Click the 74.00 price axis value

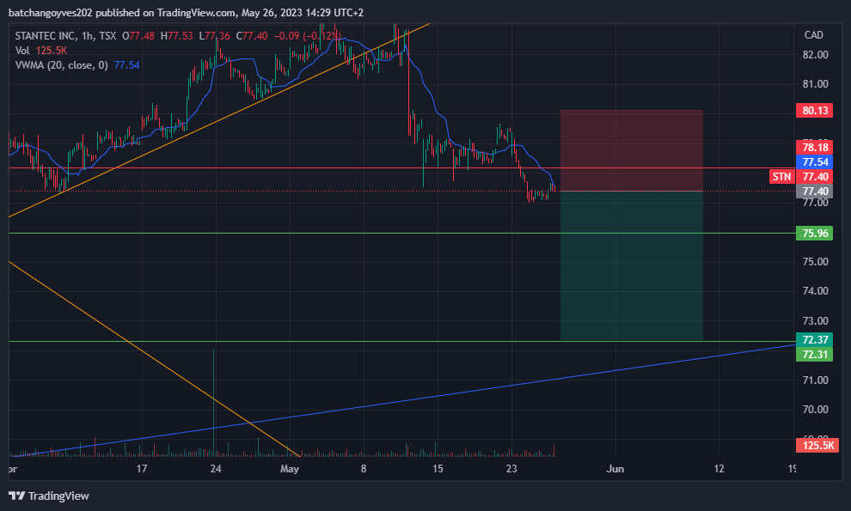(x=815, y=291)
